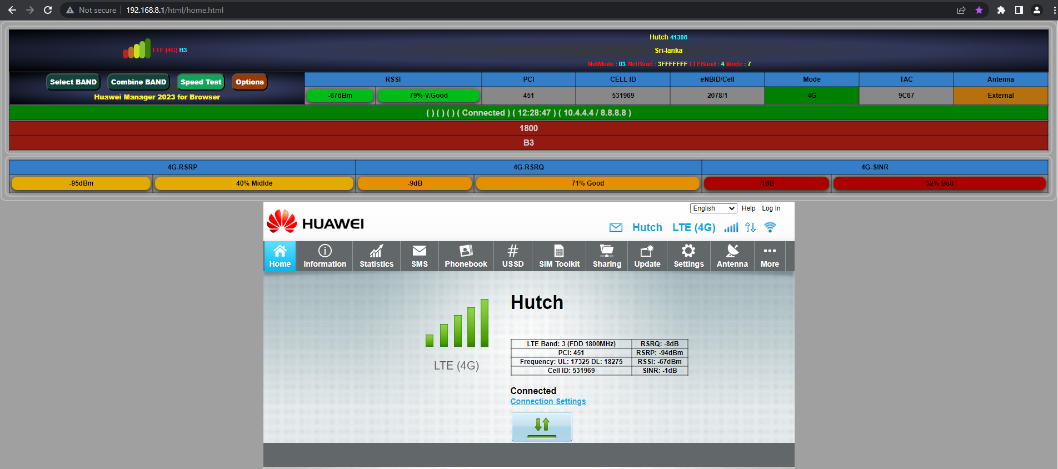Screen dimensions: 1058x469
Task: Click the unread messages envelope icon
Action: point(616,227)
